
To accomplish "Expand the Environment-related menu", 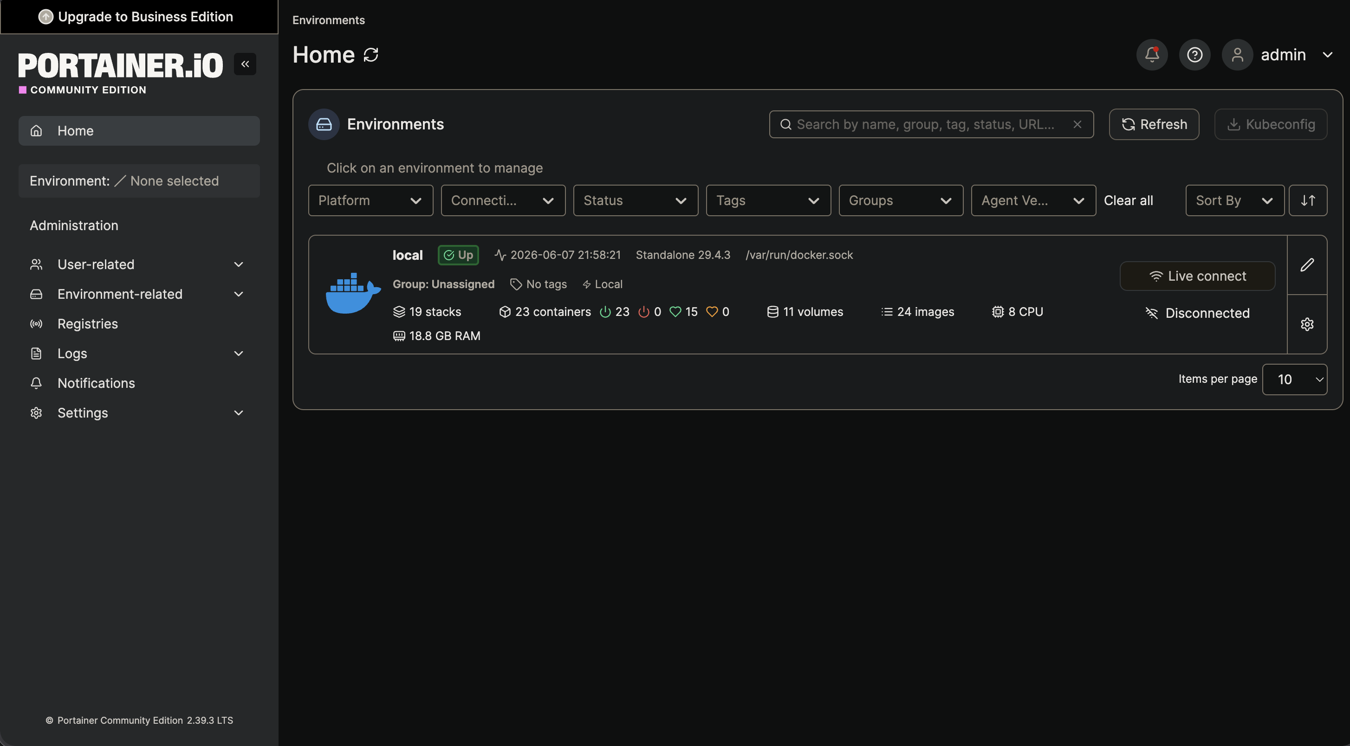I will (x=139, y=294).
